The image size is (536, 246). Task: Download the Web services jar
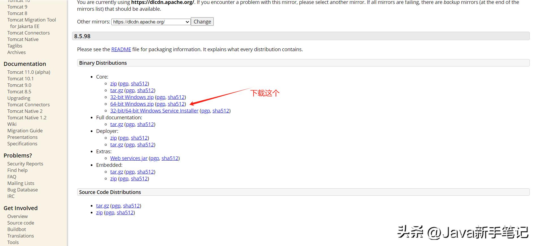[129, 158]
